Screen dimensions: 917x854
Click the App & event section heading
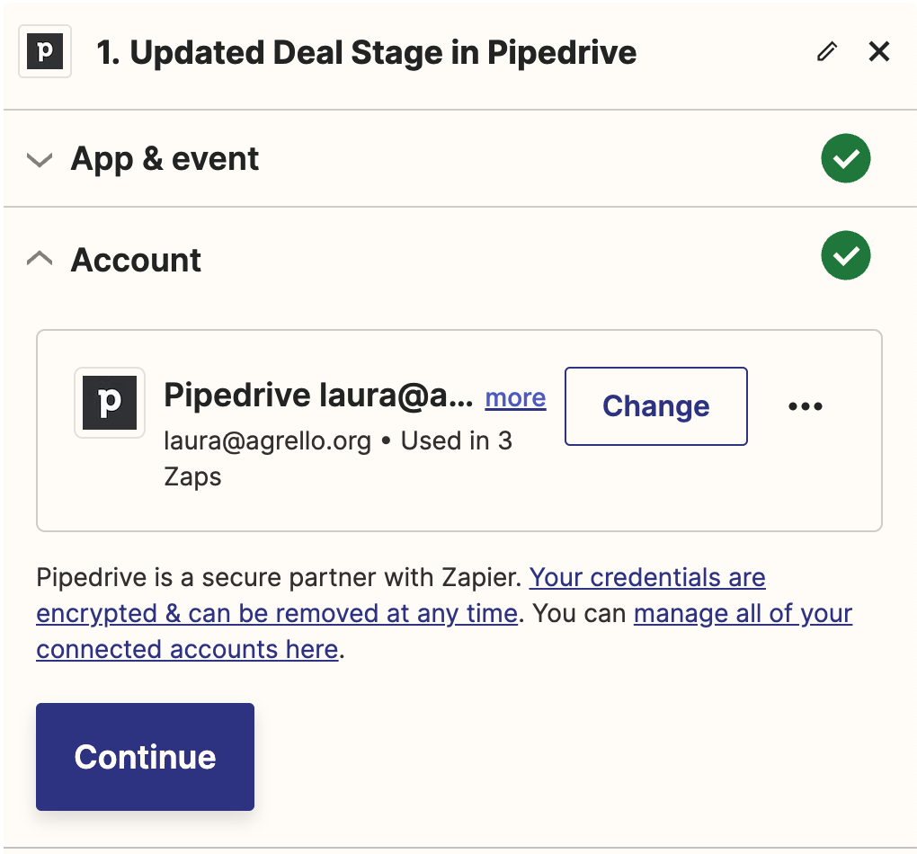tap(165, 159)
